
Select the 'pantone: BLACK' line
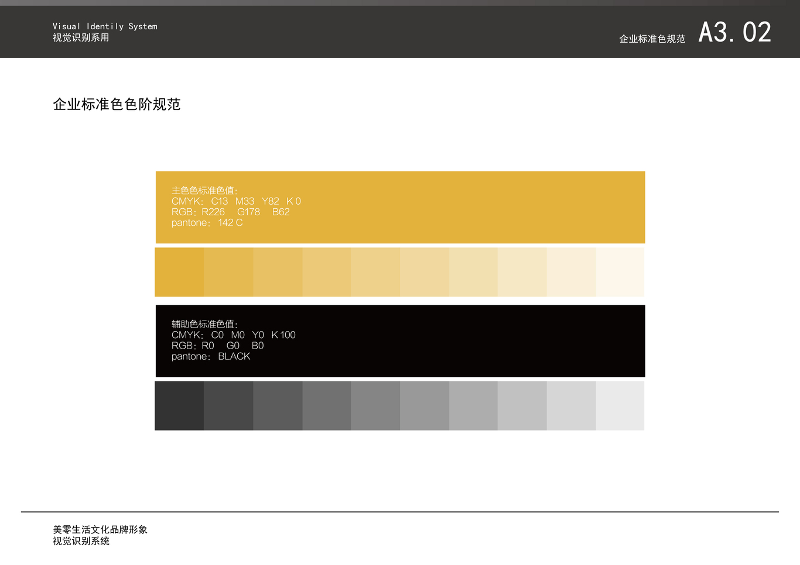point(211,356)
